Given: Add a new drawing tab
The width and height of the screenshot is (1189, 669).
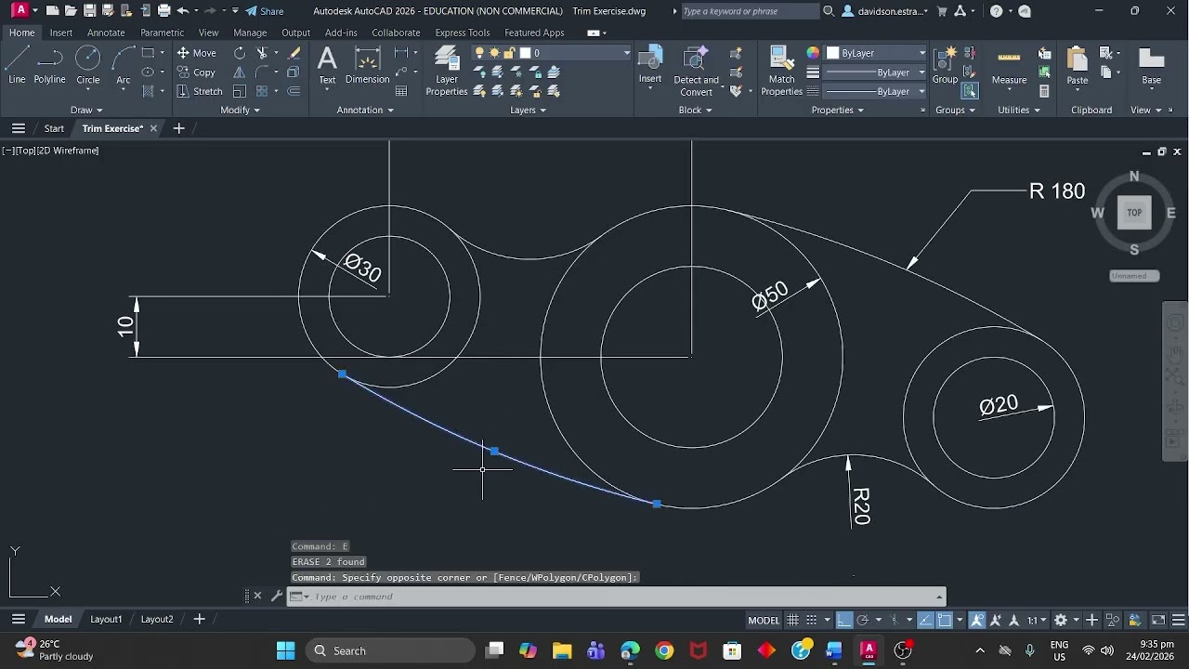Looking at the screenshot, I should click(x=178, y=128).
